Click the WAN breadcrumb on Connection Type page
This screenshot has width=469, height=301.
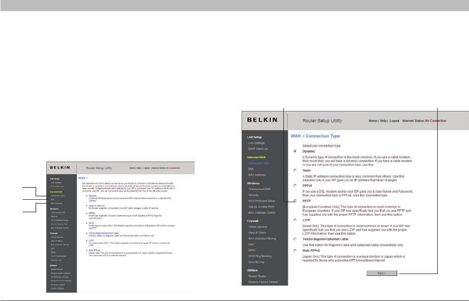(295, 136)
